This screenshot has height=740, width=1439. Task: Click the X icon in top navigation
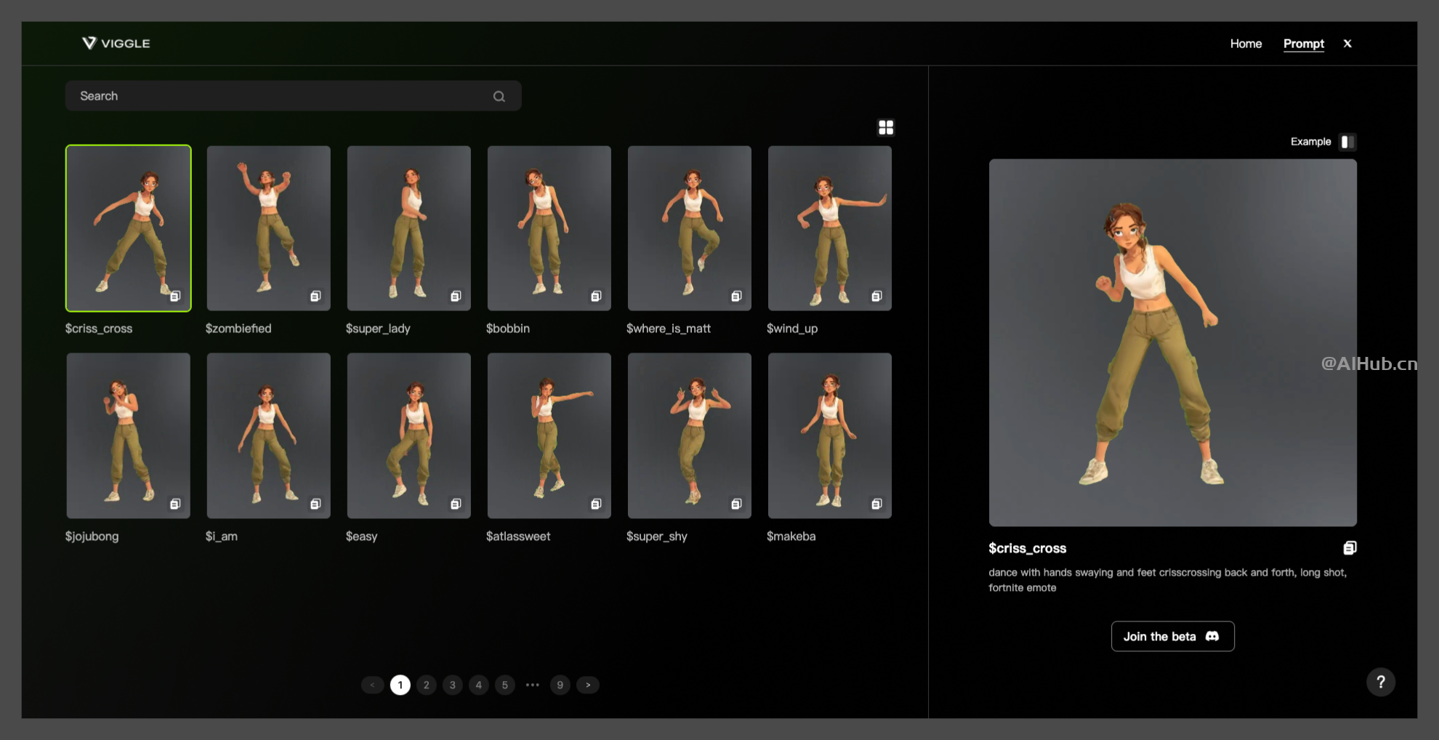tap(1347, 44)
